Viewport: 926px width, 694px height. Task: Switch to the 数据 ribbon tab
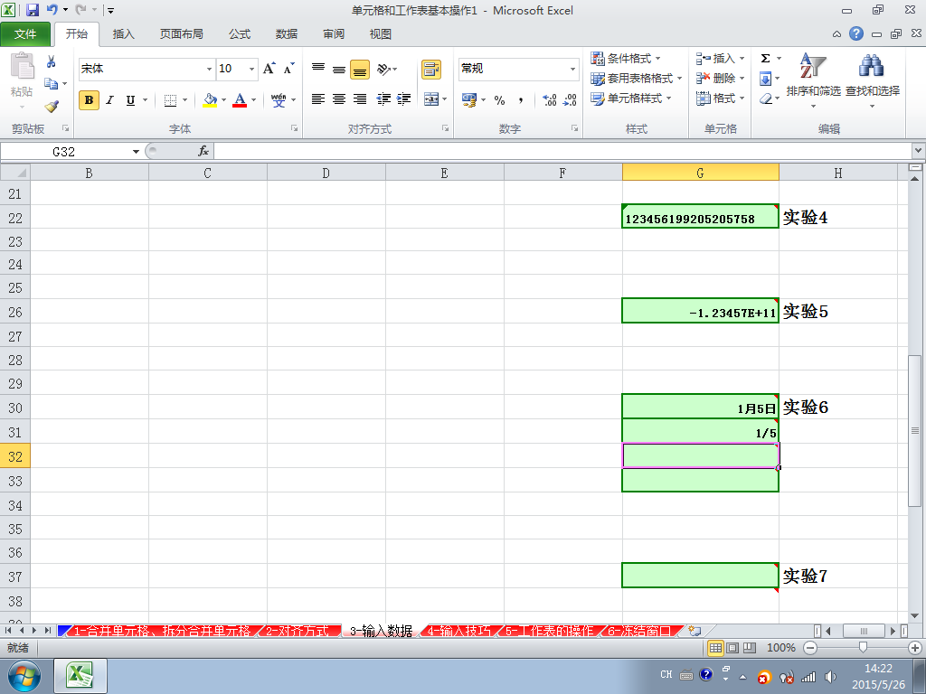287,34
